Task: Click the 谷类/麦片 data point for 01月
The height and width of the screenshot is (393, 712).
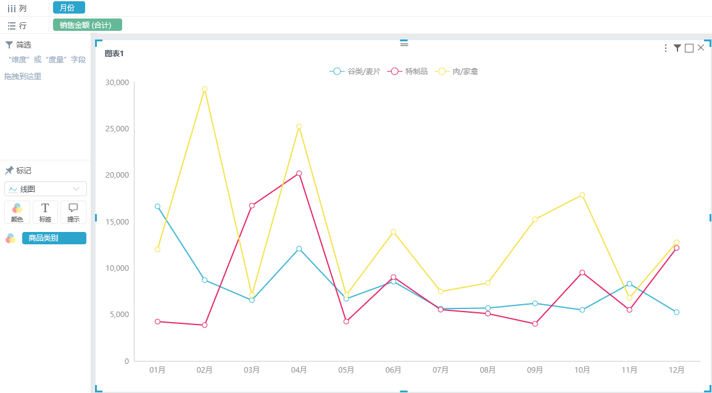Action: click(x=157, y=207)
